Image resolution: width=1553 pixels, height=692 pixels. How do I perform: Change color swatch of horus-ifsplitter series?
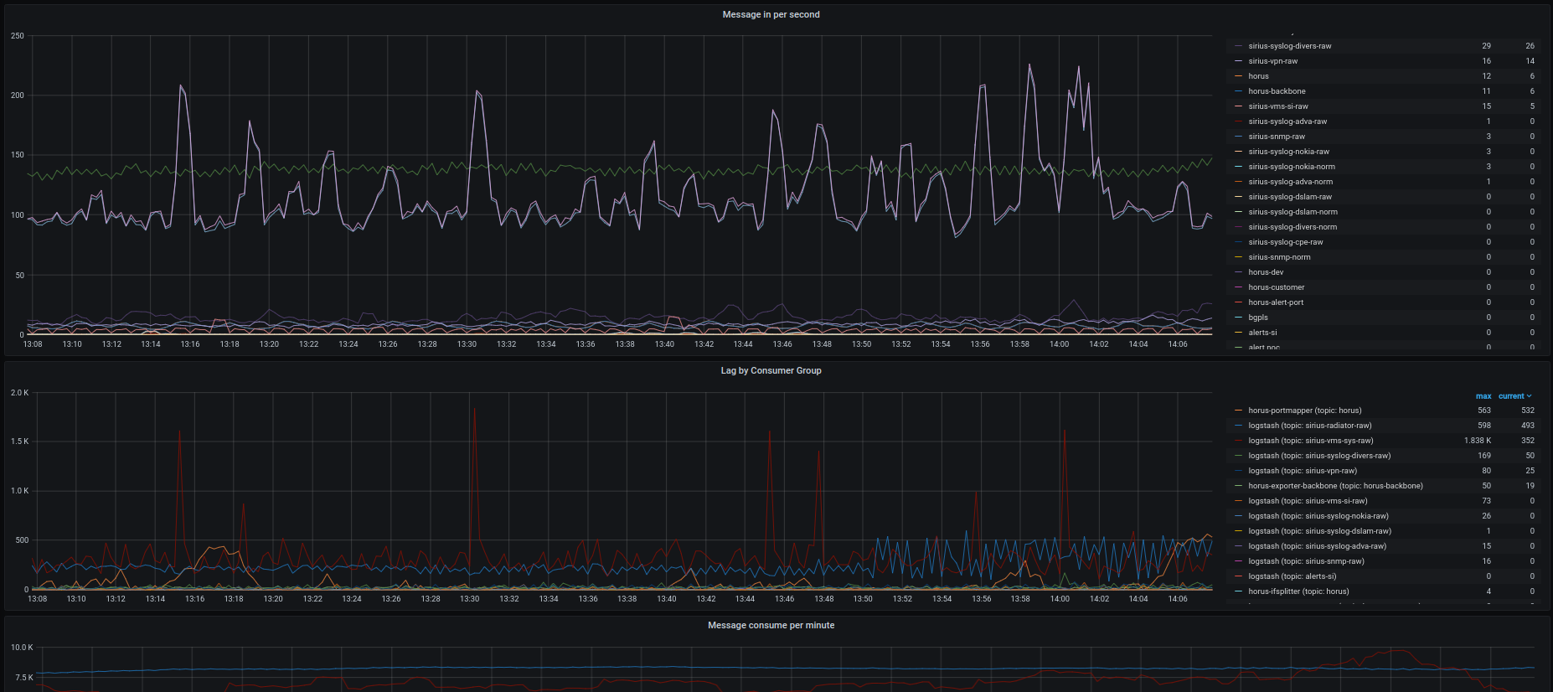tap(1239, 591)
